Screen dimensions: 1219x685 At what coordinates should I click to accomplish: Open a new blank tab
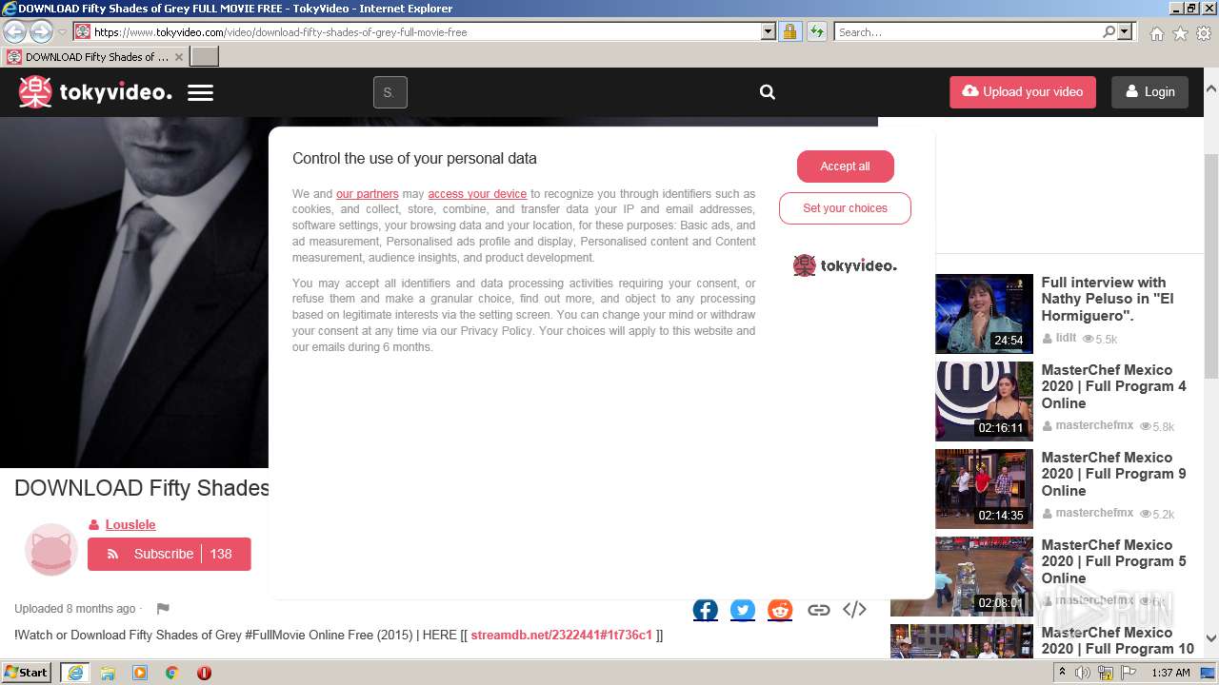tap(205, 57)
